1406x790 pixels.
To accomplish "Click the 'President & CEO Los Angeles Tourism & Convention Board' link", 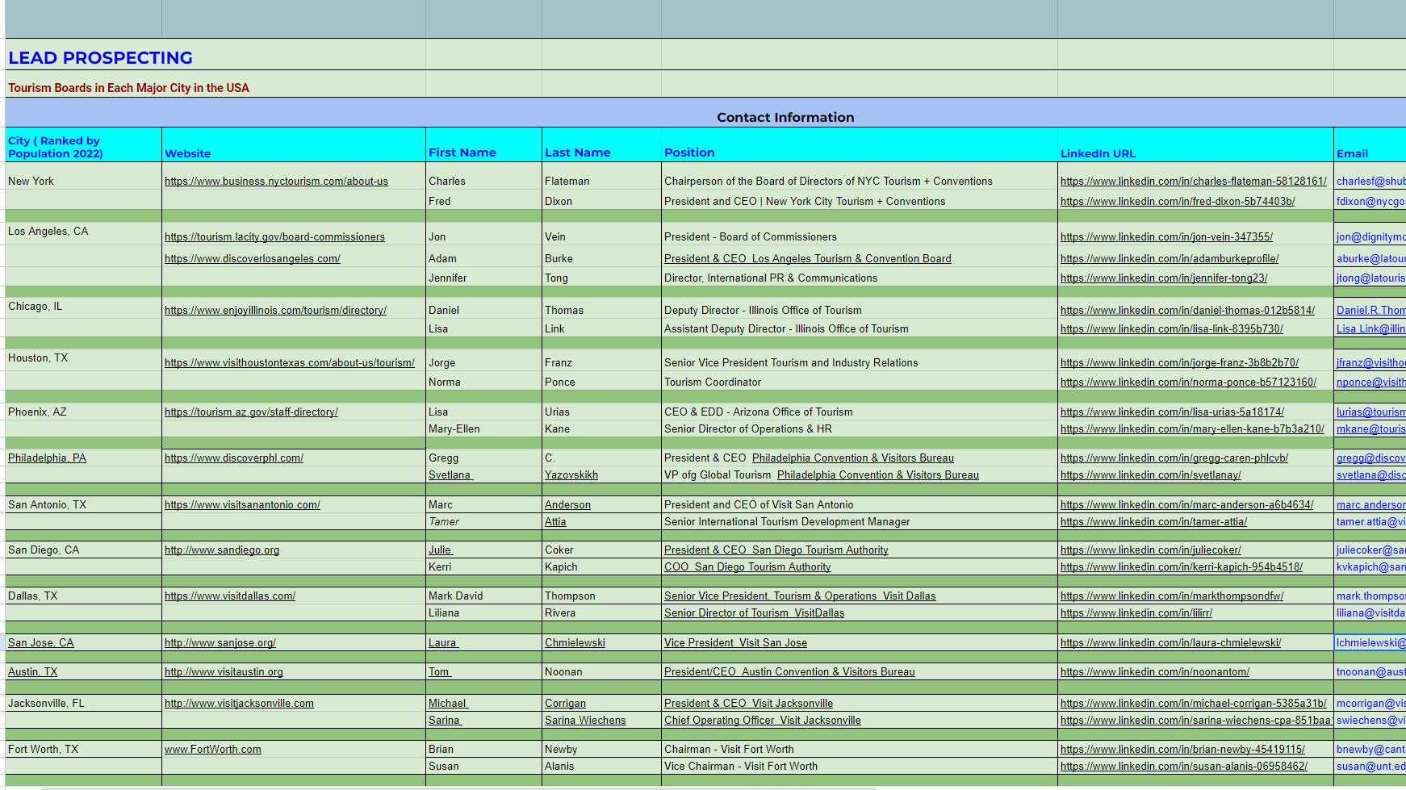I will (x=808, y=259).
